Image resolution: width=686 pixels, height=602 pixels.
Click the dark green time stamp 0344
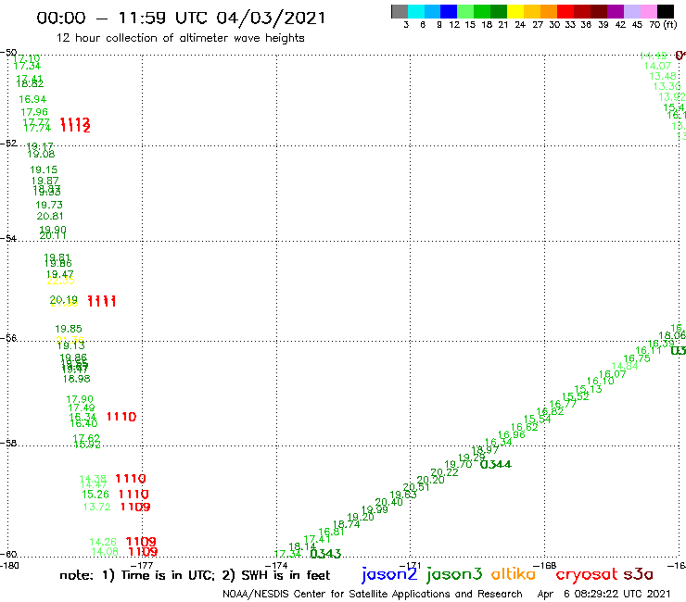click(x=496, y=464)
